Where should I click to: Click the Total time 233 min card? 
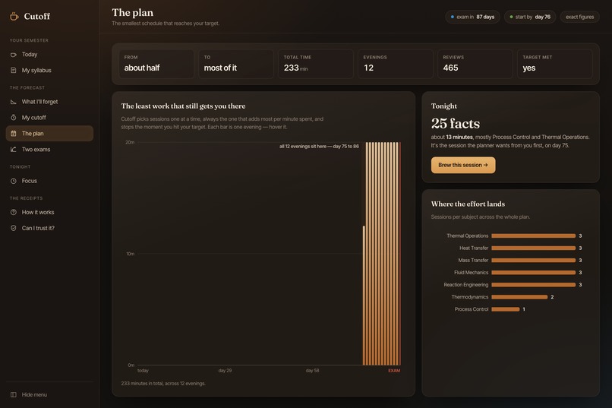click(x=315, y=64)
